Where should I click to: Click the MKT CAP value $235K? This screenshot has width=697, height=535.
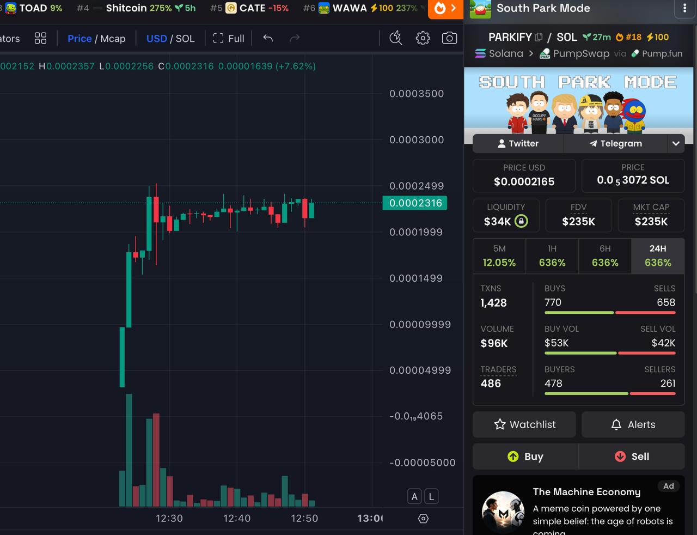click(x=651, y=221)
